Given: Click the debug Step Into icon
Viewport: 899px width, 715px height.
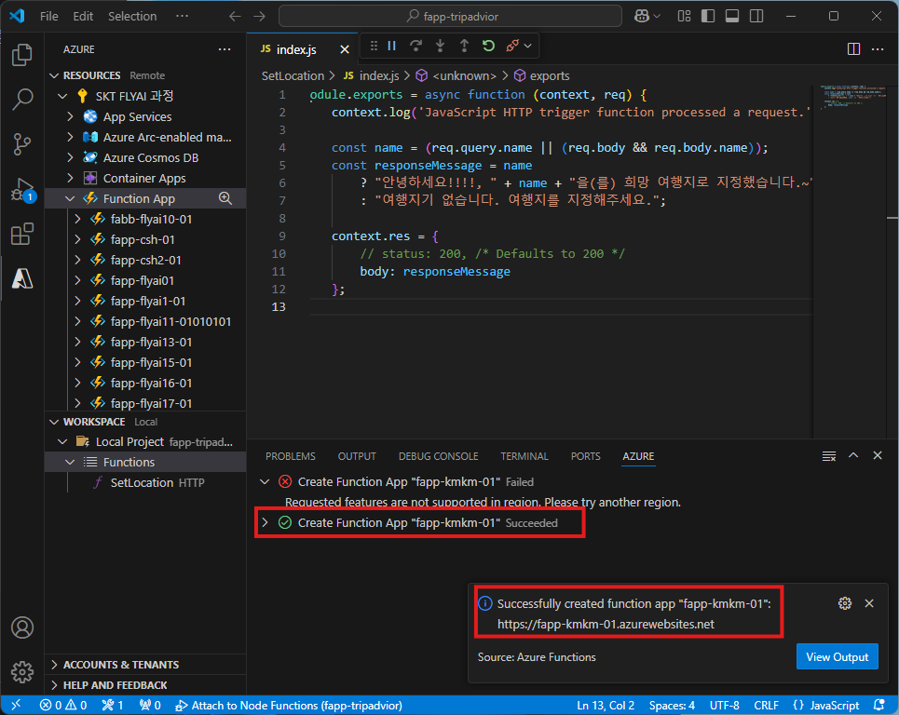Looking at the screenshot, I should coord(440,46).
